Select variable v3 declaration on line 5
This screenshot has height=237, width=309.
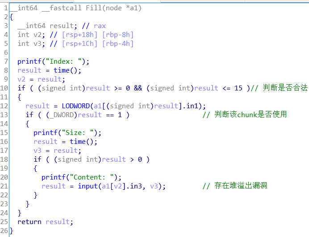pos(31,44)
